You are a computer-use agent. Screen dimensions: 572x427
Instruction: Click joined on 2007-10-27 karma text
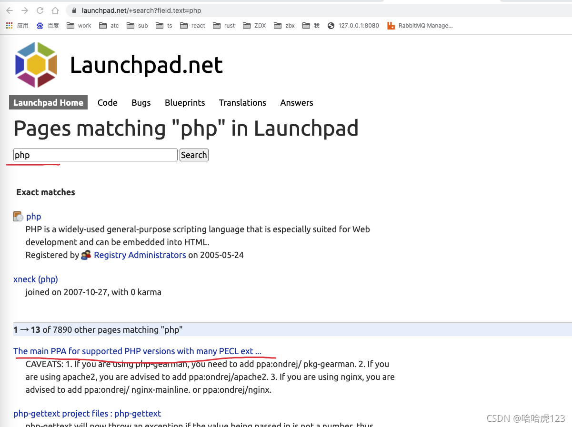pos(93,292)
